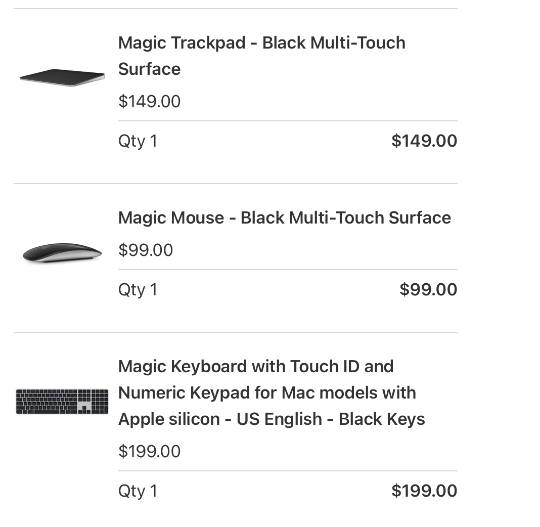Click the $149.00 unit price under Magic Trackpad
Image resolution: width=540 pixels, height=527 pixels.
[x=149, y=101]
